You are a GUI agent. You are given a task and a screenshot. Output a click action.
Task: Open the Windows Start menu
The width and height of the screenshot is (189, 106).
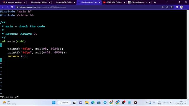click(x=54, y=103)
